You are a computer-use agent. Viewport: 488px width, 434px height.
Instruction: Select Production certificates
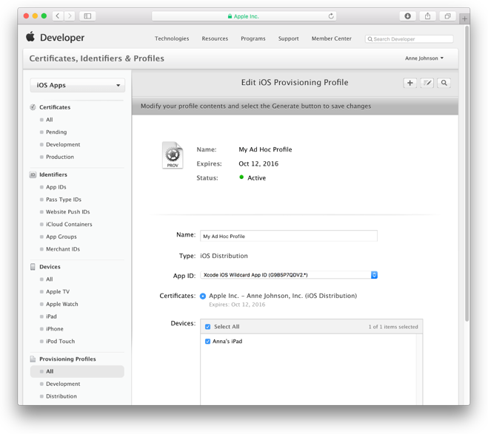pos(60,157)
